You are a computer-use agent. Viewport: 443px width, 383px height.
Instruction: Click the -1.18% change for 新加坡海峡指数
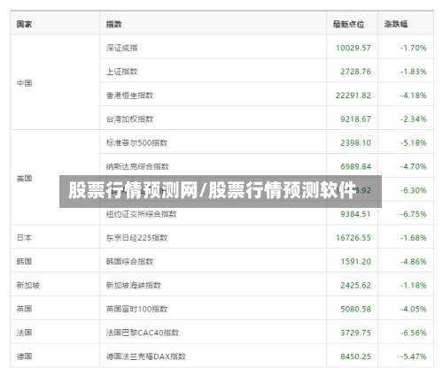414,285
